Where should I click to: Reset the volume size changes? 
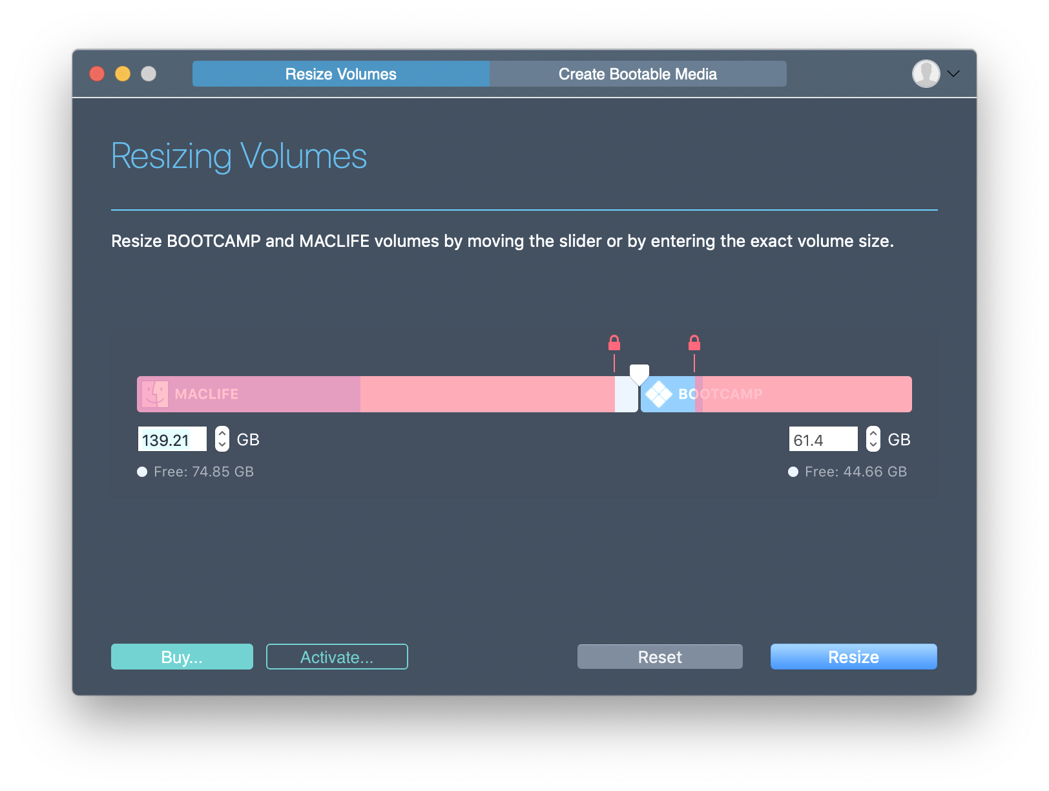click(660, 657)
